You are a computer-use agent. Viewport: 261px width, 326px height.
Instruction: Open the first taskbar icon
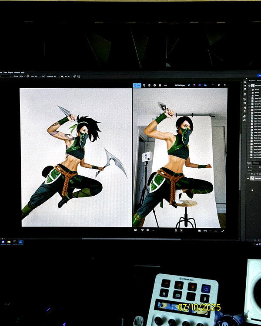3,242
